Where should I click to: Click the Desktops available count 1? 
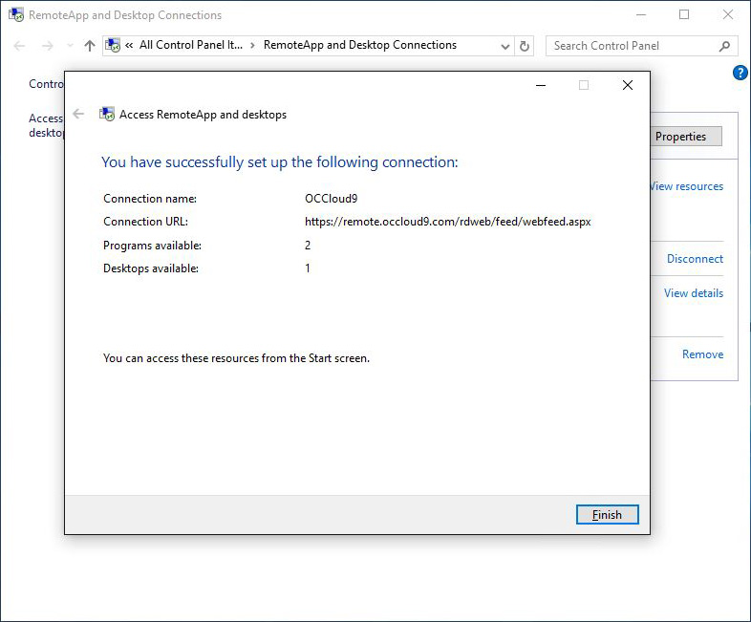pyautogui.click(x=308, y=268)
